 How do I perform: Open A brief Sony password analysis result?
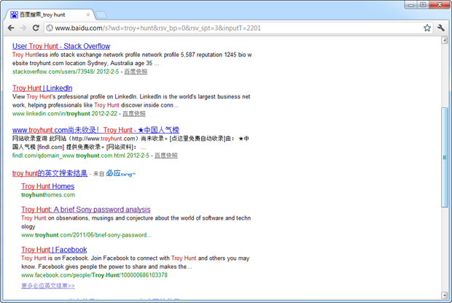tap(86, 210)
